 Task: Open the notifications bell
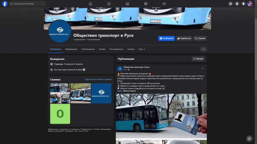pyautogui.click(x=243, y=4)
